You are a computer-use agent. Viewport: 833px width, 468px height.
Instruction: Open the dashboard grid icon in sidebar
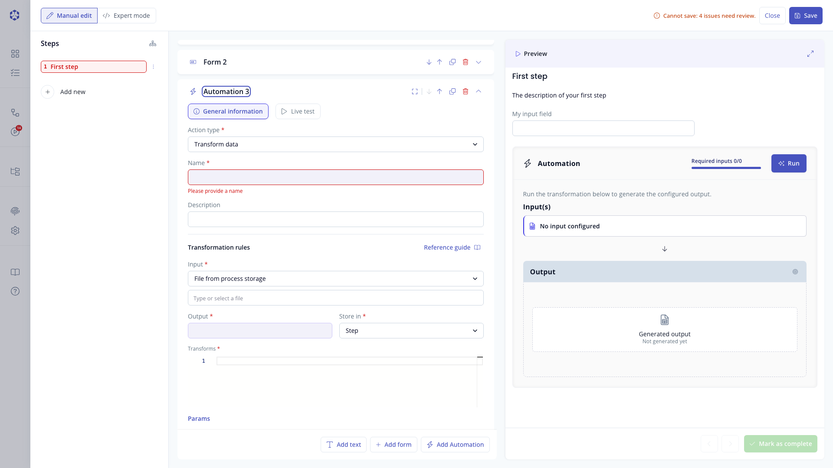pos(15,54)
